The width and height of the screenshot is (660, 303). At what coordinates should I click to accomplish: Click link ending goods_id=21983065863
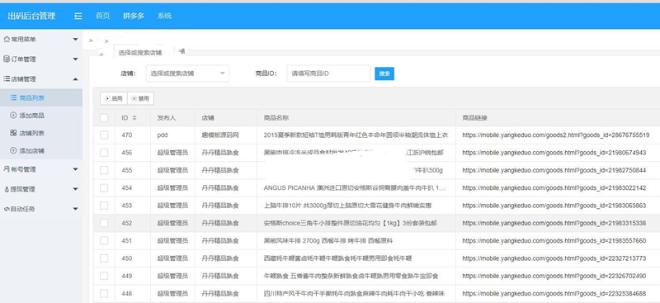[554, 206]
